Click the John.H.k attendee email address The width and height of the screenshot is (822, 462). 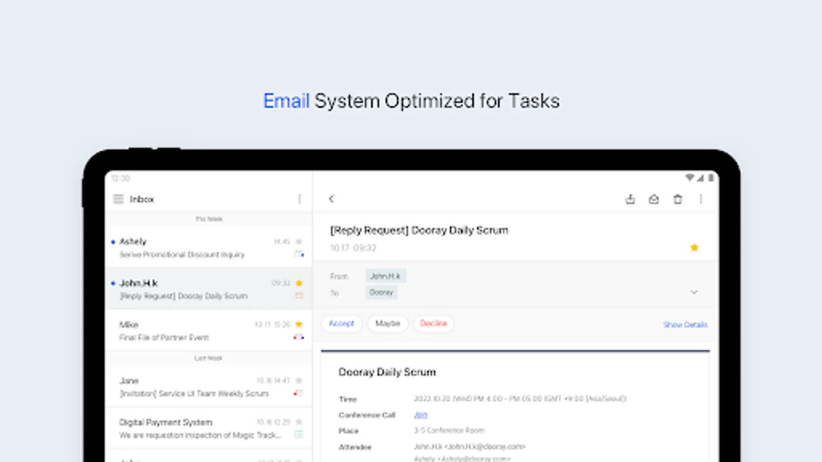470,447
